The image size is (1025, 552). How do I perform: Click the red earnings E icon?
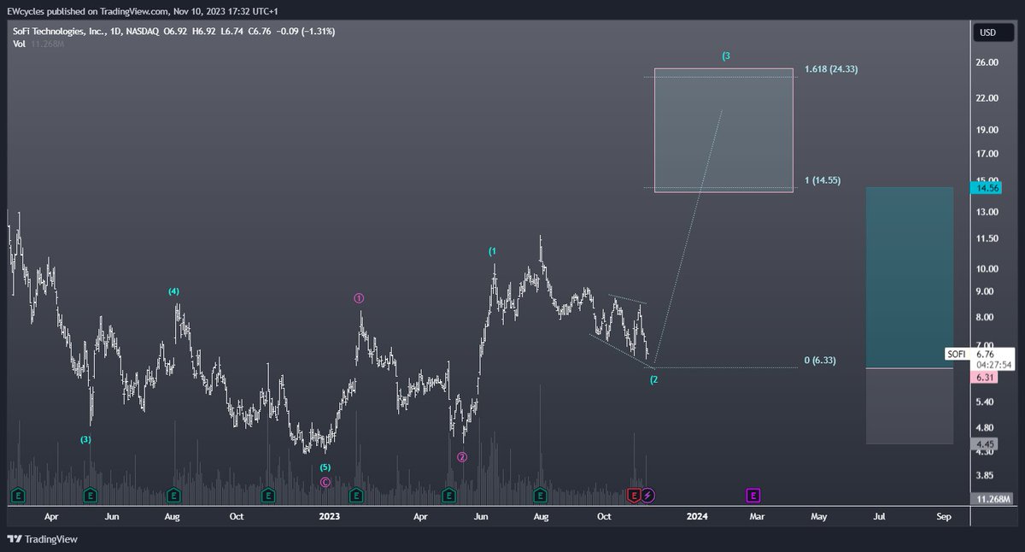click(x=634, y=495)
